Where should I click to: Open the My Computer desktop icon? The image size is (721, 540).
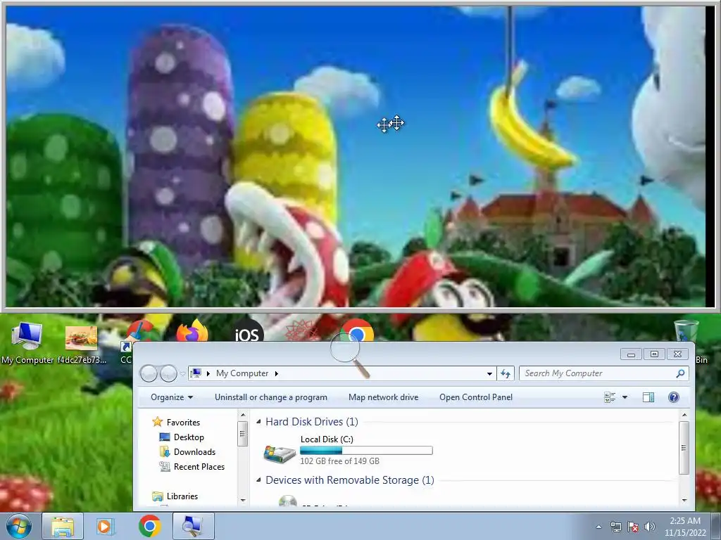27,342
